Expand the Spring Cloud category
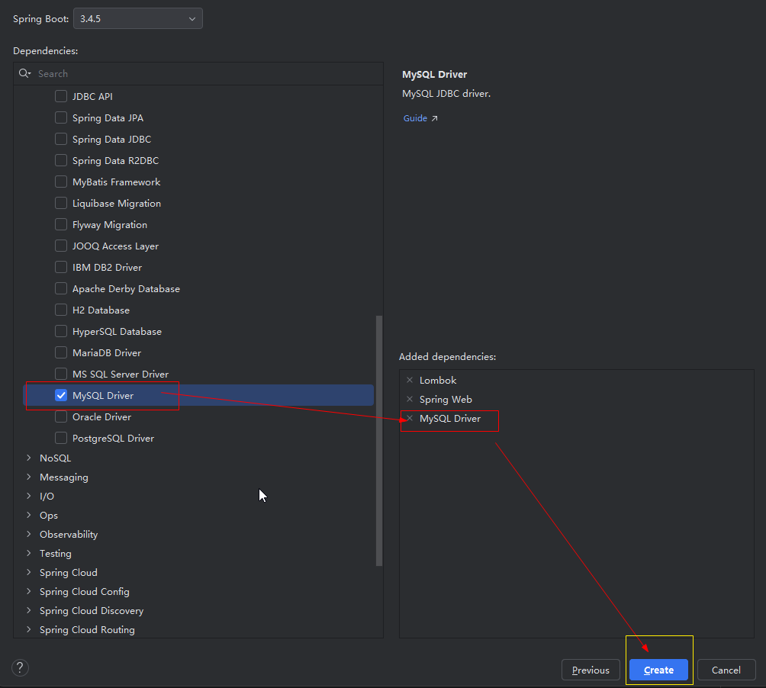Image resolution: width=766 pixels, height=688 pixels. click(x=29, y=572)
